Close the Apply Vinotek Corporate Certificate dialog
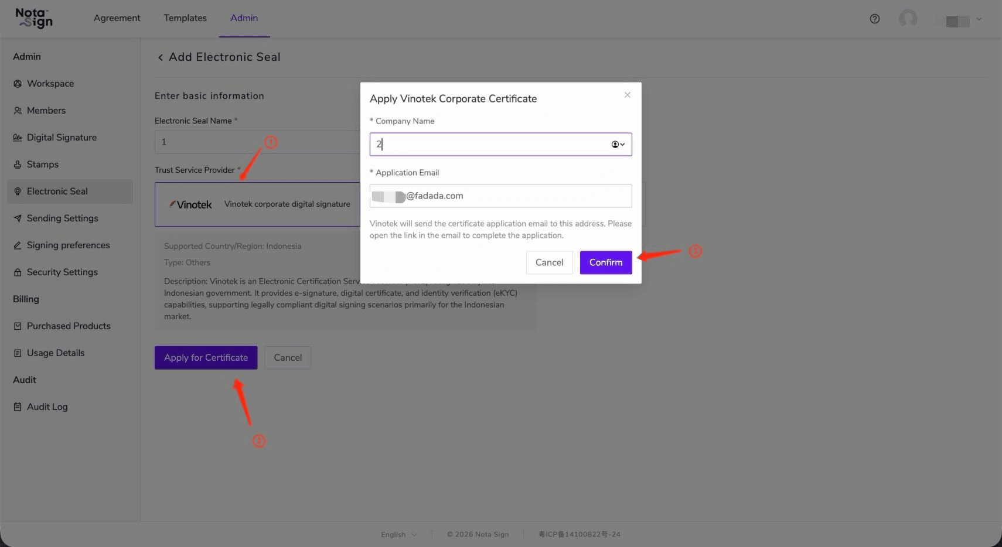The image size is (1002, 547). click(x=628, y=95)
